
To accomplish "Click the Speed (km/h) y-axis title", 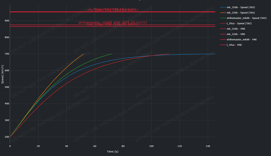I will [x=3, y=75].
